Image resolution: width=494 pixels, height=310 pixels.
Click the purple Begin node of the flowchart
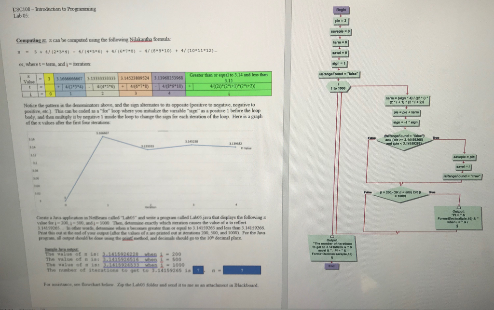(342, 10)
